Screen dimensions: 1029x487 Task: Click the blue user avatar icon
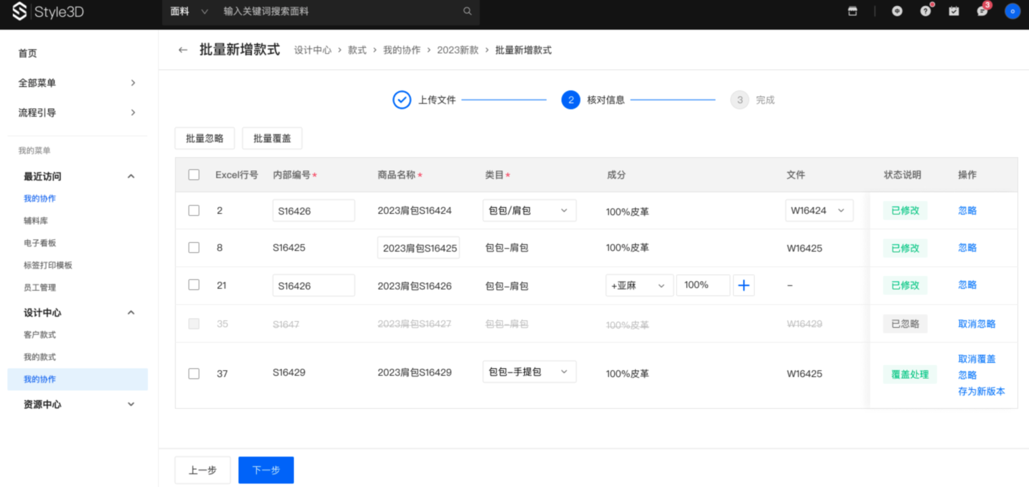(1012, 11)
